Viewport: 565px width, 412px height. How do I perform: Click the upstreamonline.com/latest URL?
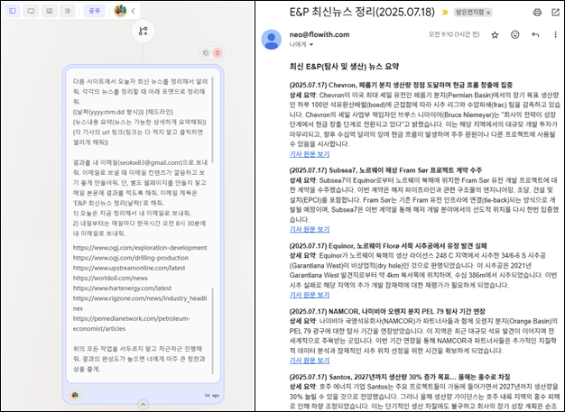tap(129, 268)
